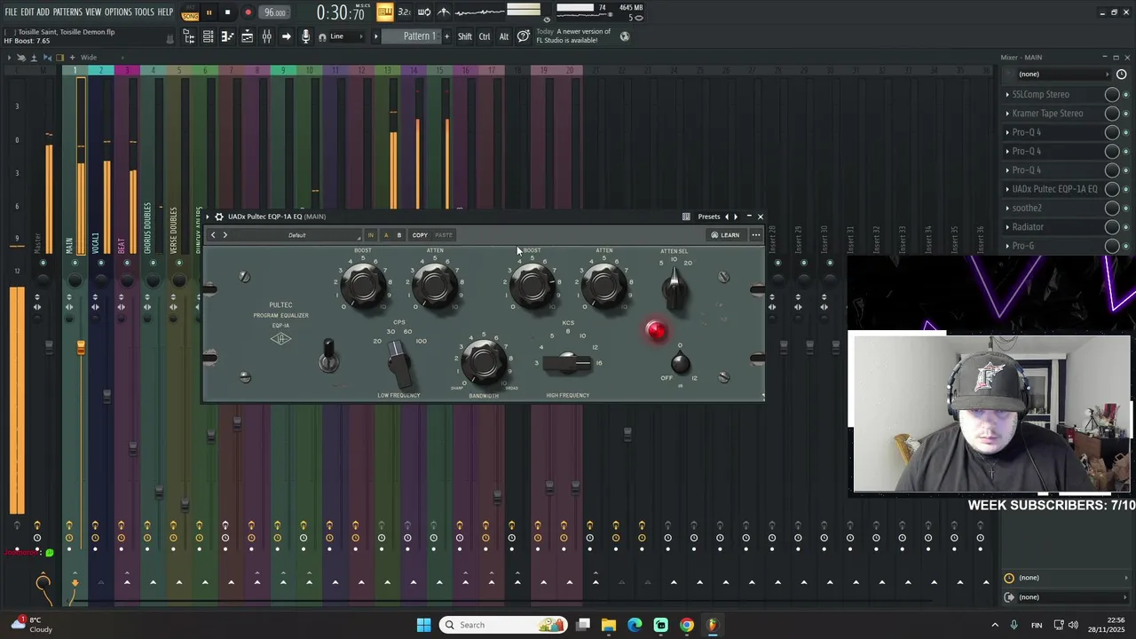Stop playback with the stop button

pos(227,12)
